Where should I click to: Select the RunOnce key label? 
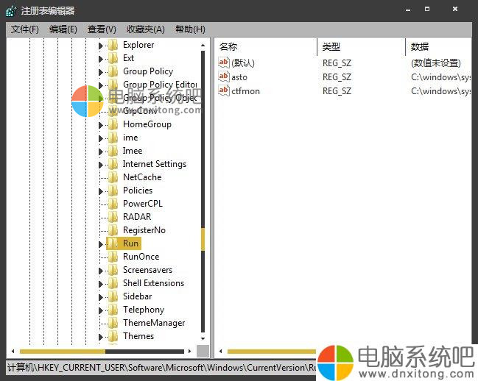tap(141, 257)
